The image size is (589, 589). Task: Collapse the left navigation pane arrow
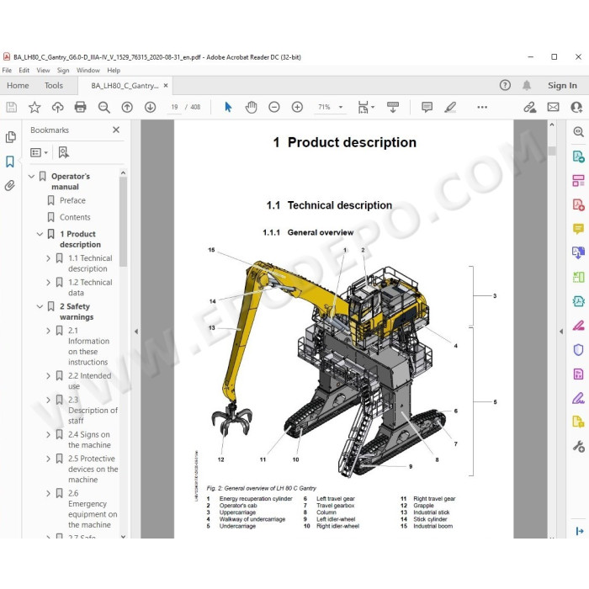(x=136, y=332)
